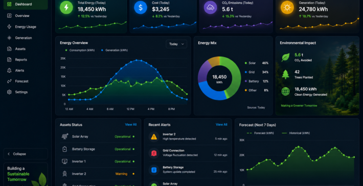Open Reports from the sidebar

pyautogui.click(x=26, y=60)
